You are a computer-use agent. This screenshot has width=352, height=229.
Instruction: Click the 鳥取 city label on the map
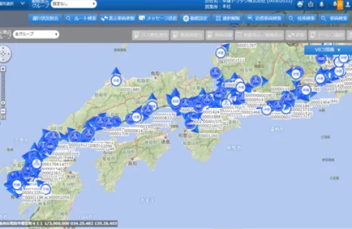tap(155, 73)
